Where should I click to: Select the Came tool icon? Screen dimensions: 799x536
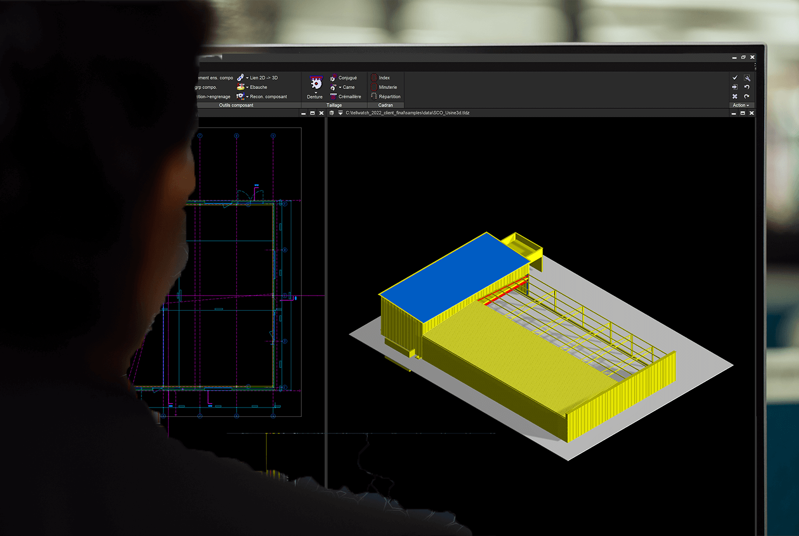coord(333,87)
